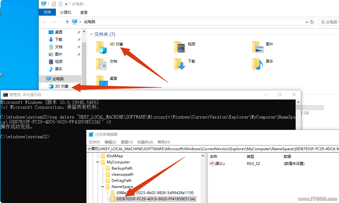This screenshot has height=203, width=339.
Task: Open the 编辑 menu in Registry Editor
Action: 110,142
